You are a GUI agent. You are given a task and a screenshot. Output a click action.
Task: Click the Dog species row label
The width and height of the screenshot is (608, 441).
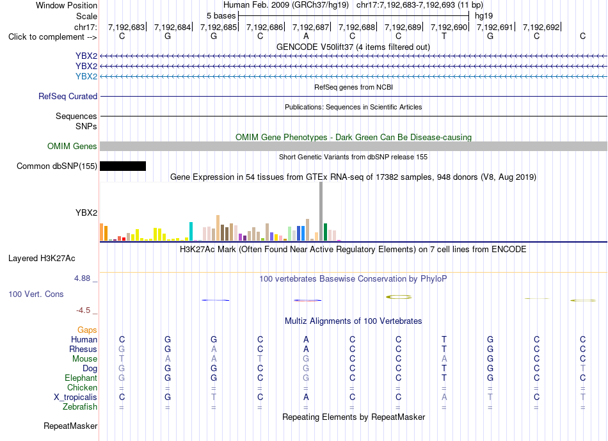(90, 369)
